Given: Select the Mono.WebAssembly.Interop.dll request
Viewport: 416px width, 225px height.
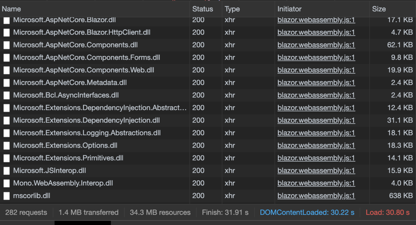Looking at the screenshot, I should (63, 183).
